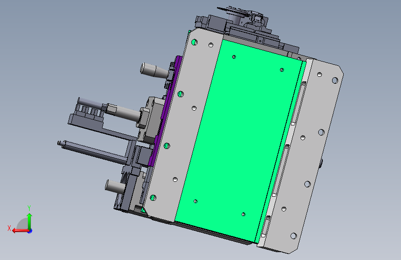The height and width of the screenshot is (260, 401).
Task: Select the thick middle cylinder shaft on the left
Action: click(x=124, y=112)
